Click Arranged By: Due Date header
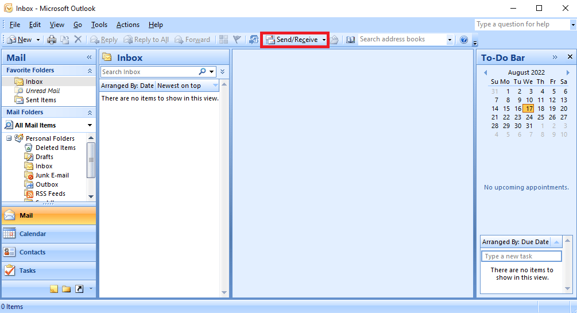This screenshot has height=313, width=577. pos(515,242)
